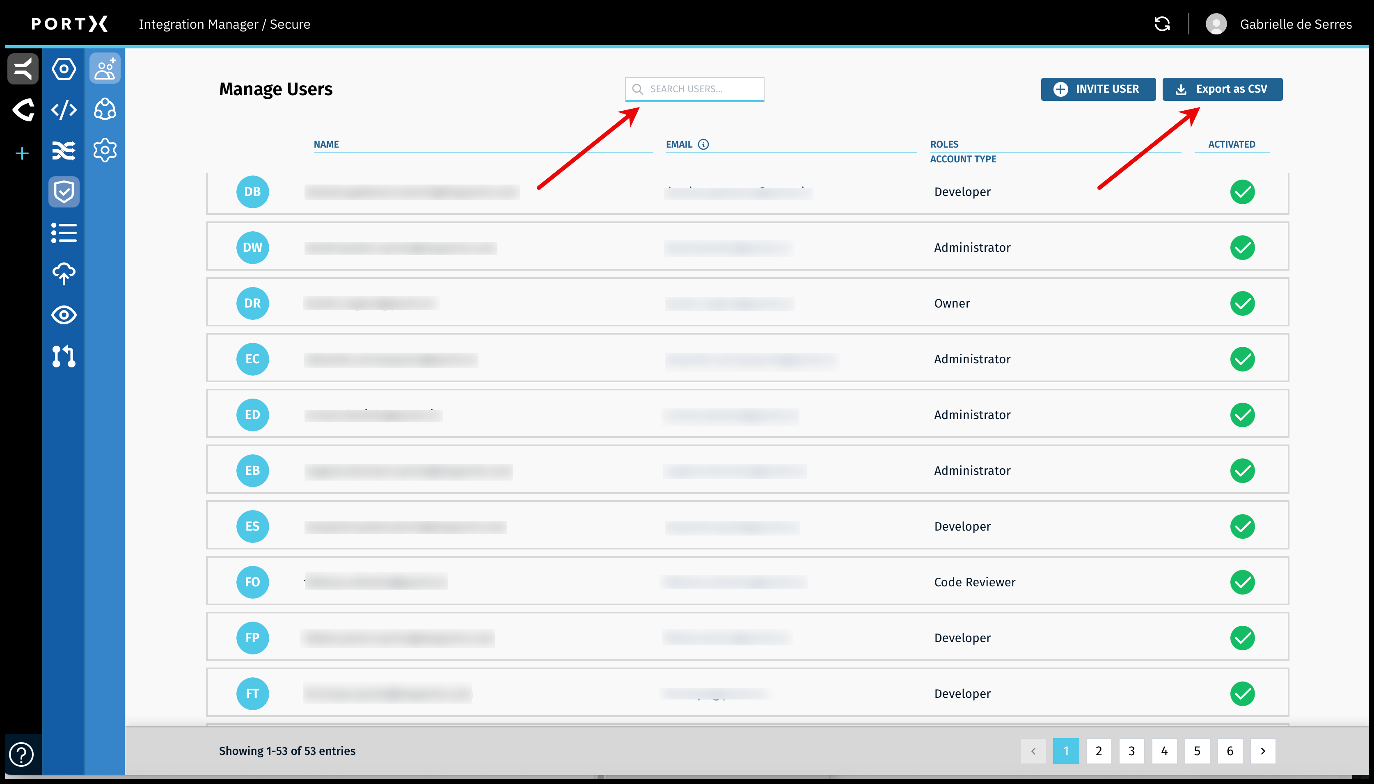Open Integration Manager / Secure breadcrumb
This screenshot has width=1374, height=784.
pyautogui.click(x=224, y=24)
